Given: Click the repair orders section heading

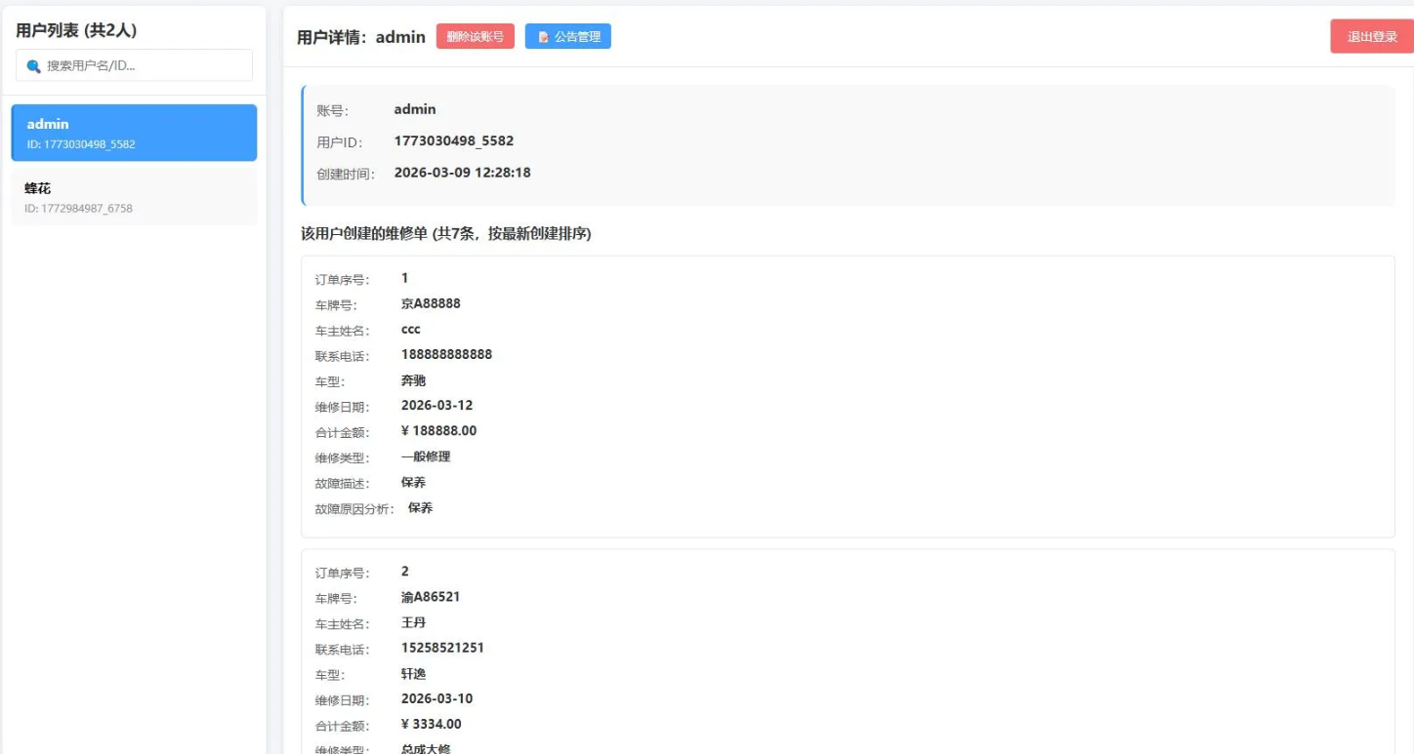Looking at the screenshot, I should pos(446,234).
